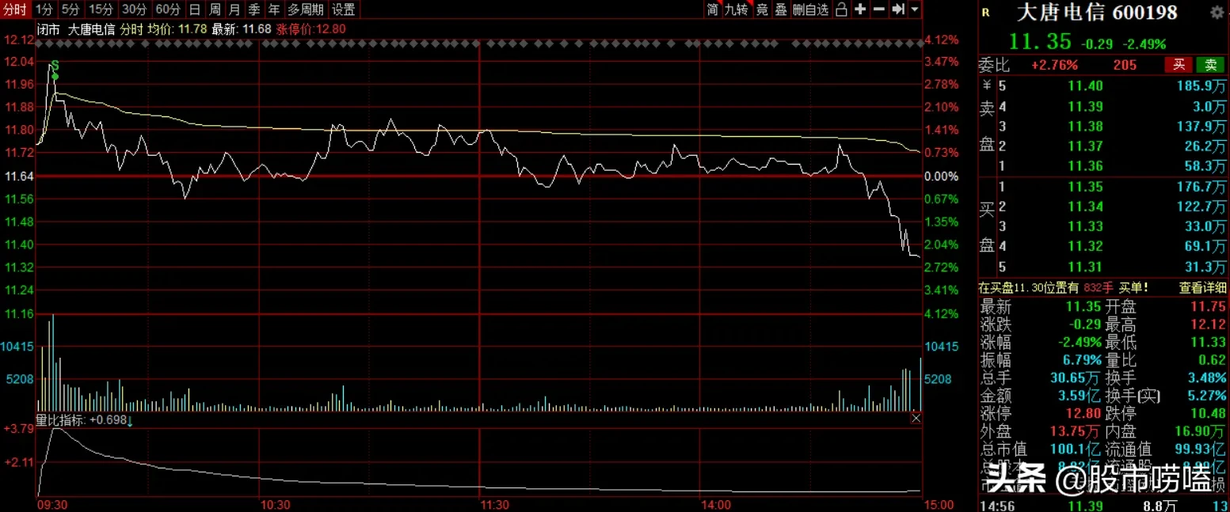Click the 张停价 12.80 label above chart
1230x512 pixels.
click(x=311, y=29)
